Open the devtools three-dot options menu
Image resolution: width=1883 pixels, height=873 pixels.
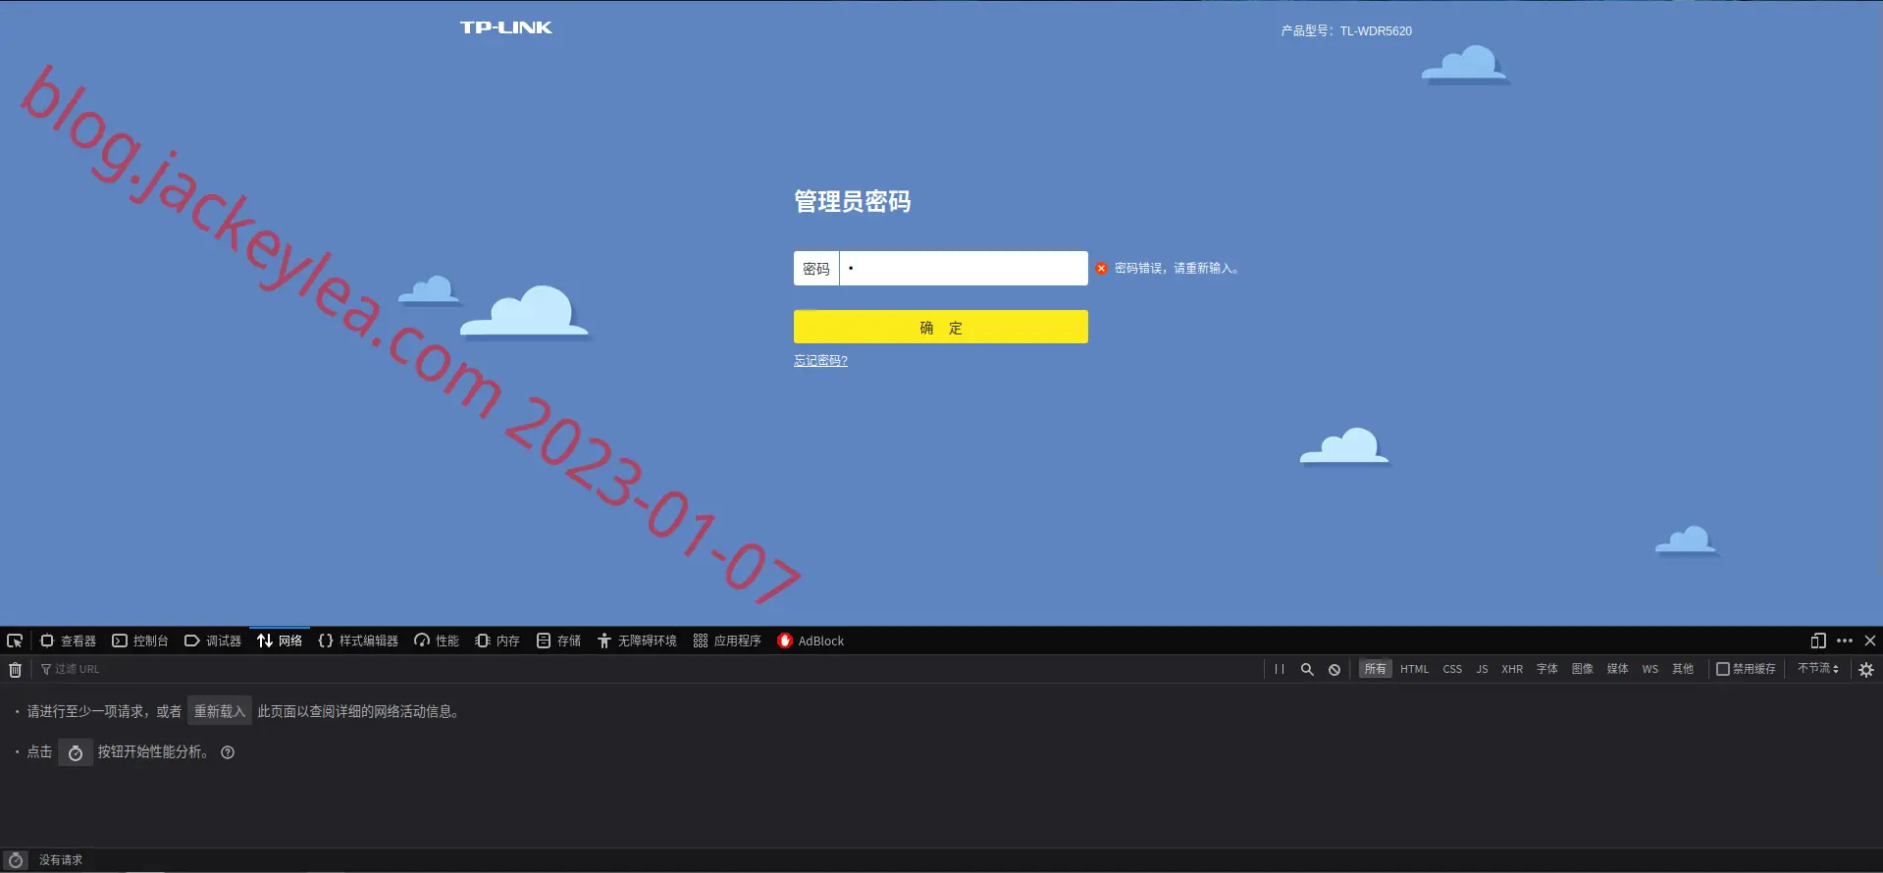1845,641
